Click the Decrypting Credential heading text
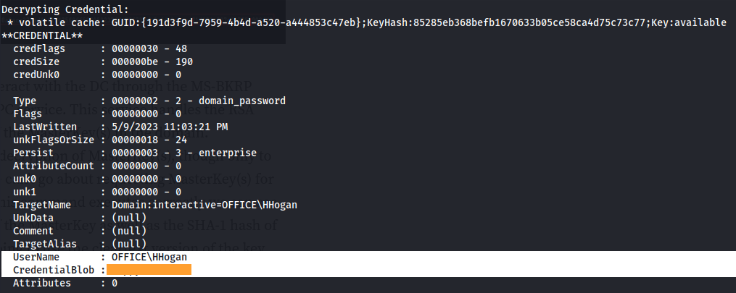 tap(65, 9)
